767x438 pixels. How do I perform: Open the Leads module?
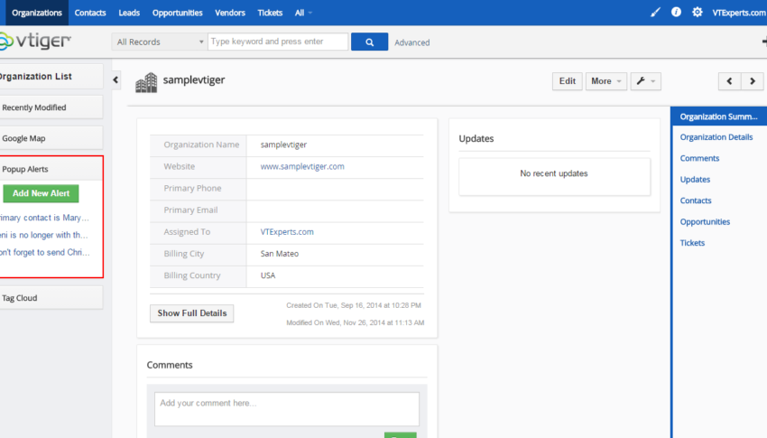[x=129, y=13]
